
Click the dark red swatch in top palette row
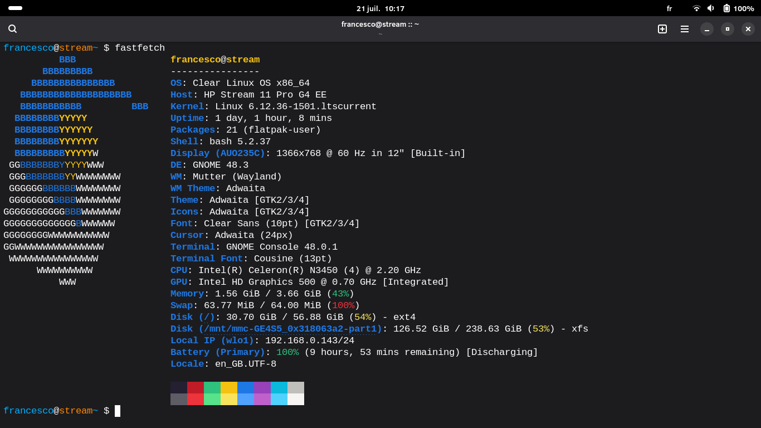[195, 387]
